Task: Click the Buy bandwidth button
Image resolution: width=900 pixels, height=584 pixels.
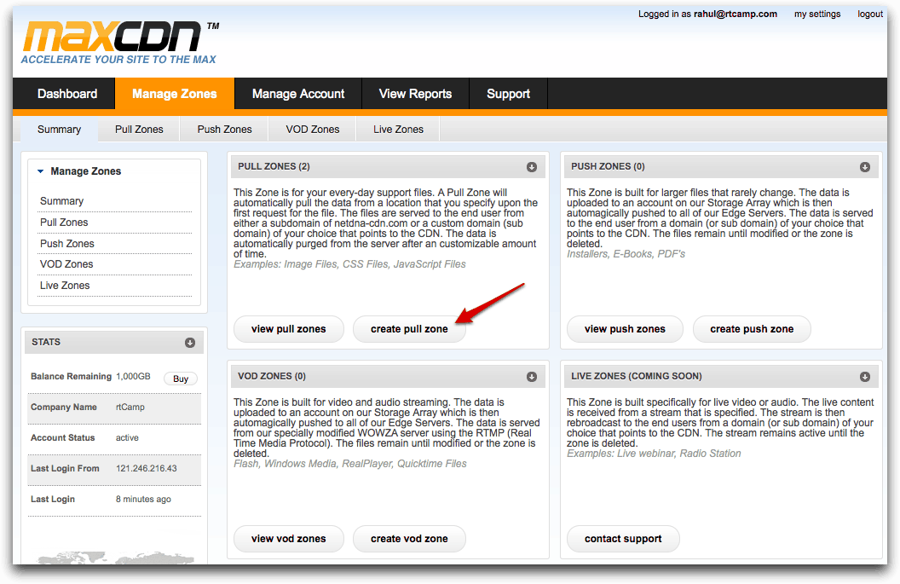Action: [181, 379]
